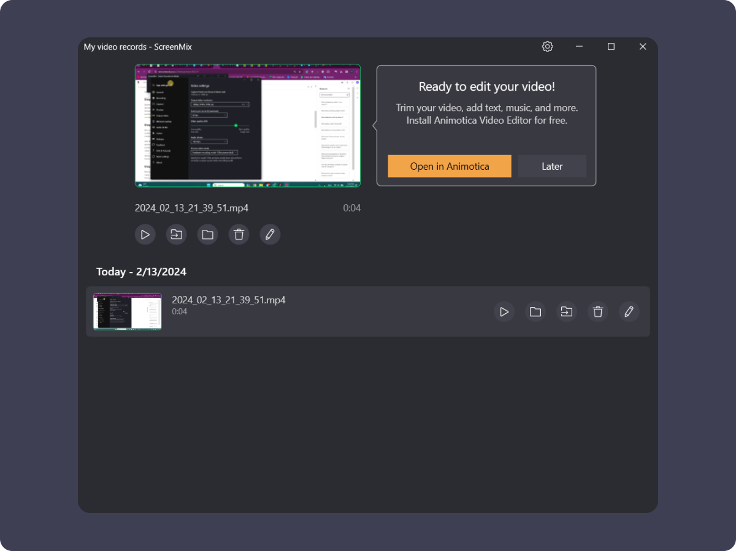Click the pencil edit icon in the list row
Screen dimensions: 736x551
coord(629,311)
